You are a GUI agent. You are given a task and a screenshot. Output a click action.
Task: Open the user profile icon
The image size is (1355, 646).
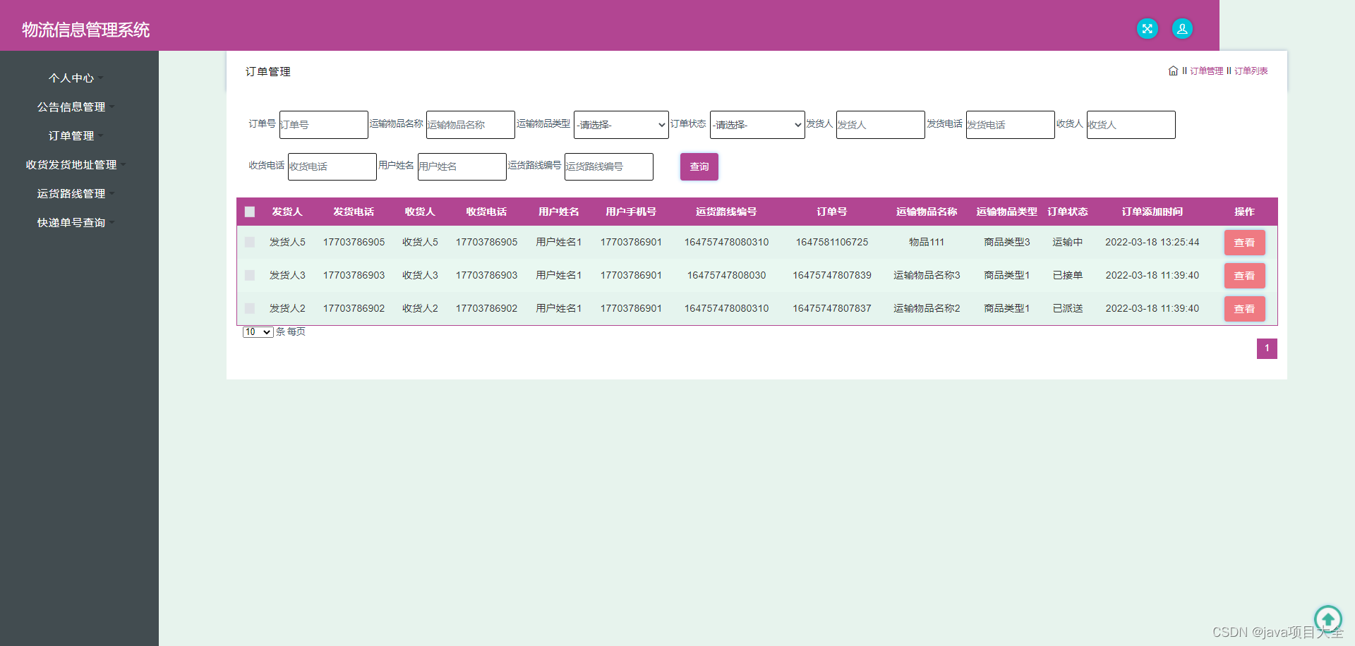click(x=1182, y=29)
